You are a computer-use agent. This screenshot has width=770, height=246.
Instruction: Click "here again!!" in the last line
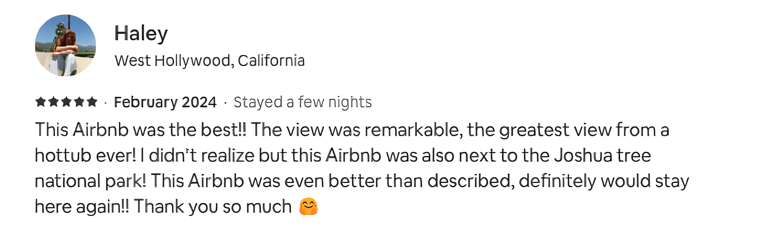[82, 207]
